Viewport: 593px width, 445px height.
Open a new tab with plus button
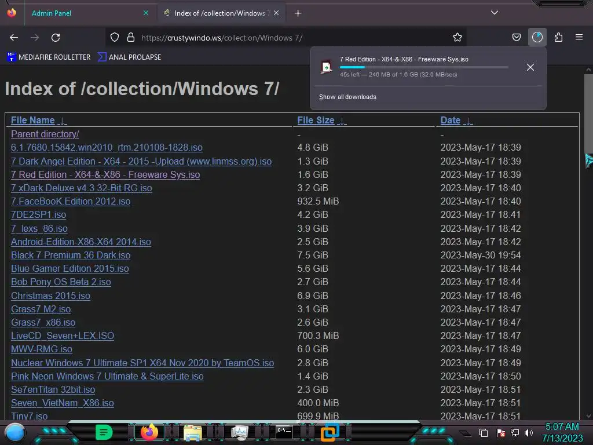(298, 13)
